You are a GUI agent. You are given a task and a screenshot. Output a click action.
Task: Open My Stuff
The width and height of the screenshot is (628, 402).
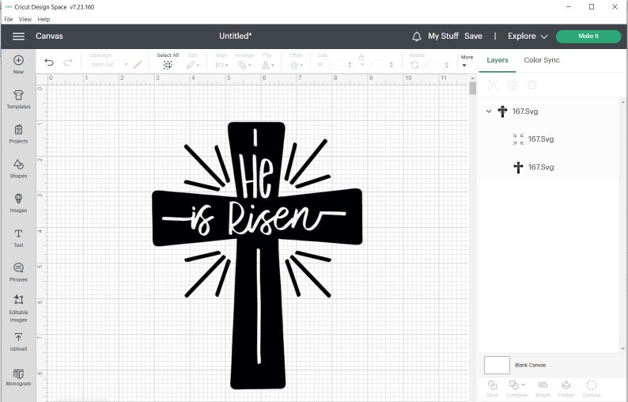(x=443, y=36)
